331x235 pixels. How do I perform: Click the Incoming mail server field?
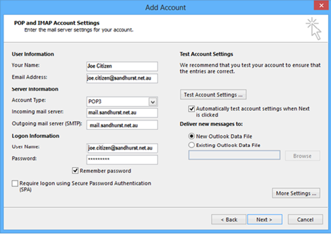[122, 113]
